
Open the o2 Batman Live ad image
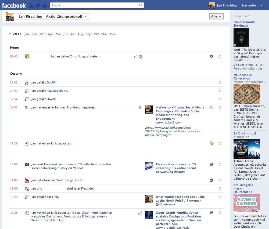point(247,149)
